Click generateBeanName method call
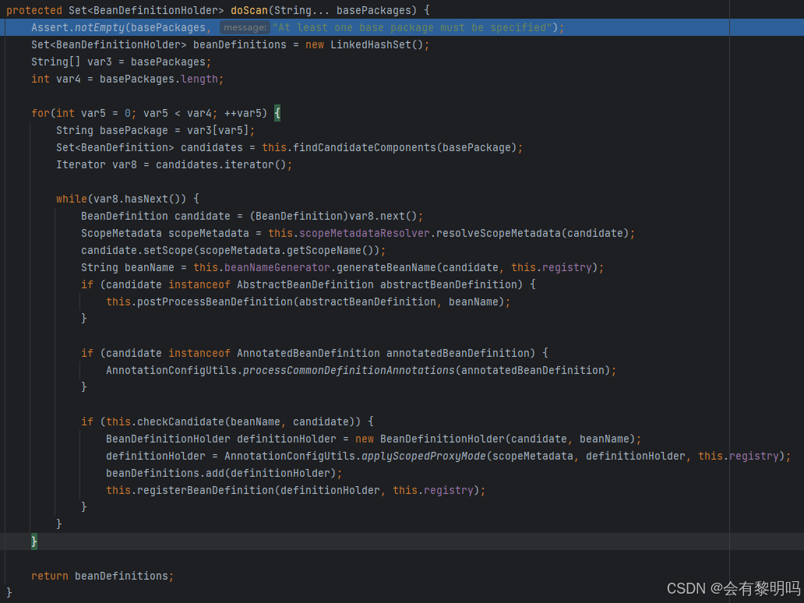Image resolution: width=804 pixels, height=603 pixels. [386, 268]
